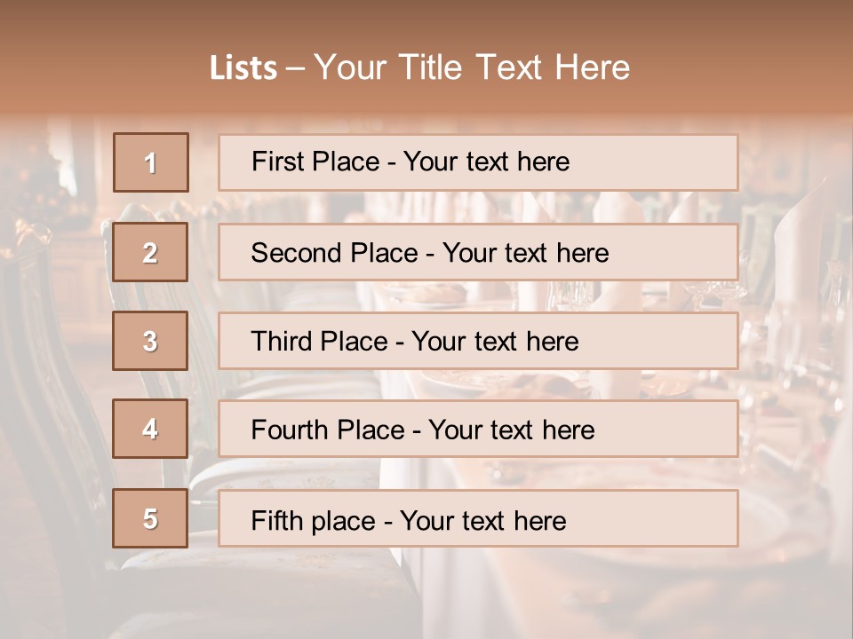Click the number 1 box

coord(151,162)
